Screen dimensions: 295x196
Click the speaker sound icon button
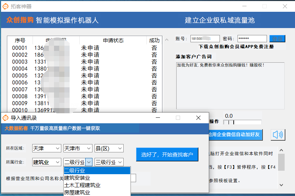[x=278, y=135]
